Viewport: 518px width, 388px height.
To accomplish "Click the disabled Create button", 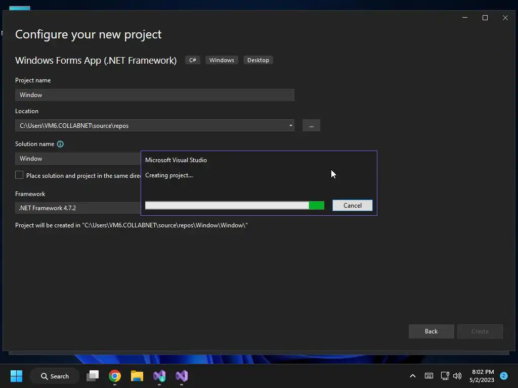I will 480,331.
